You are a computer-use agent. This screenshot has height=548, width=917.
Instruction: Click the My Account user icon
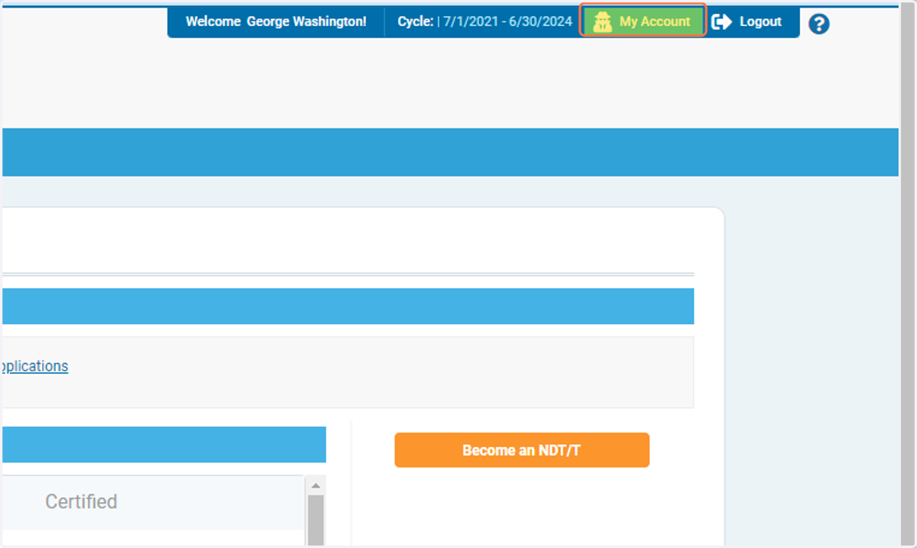pyautogui.click(x=603, y=22)
